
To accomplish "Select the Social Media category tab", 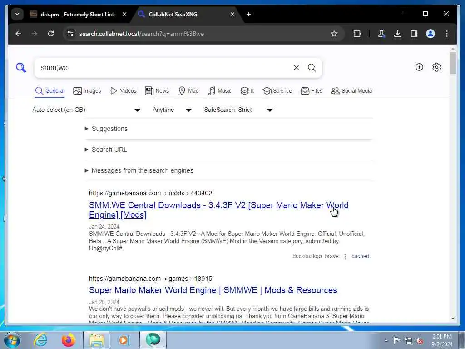I will point(351,91).
